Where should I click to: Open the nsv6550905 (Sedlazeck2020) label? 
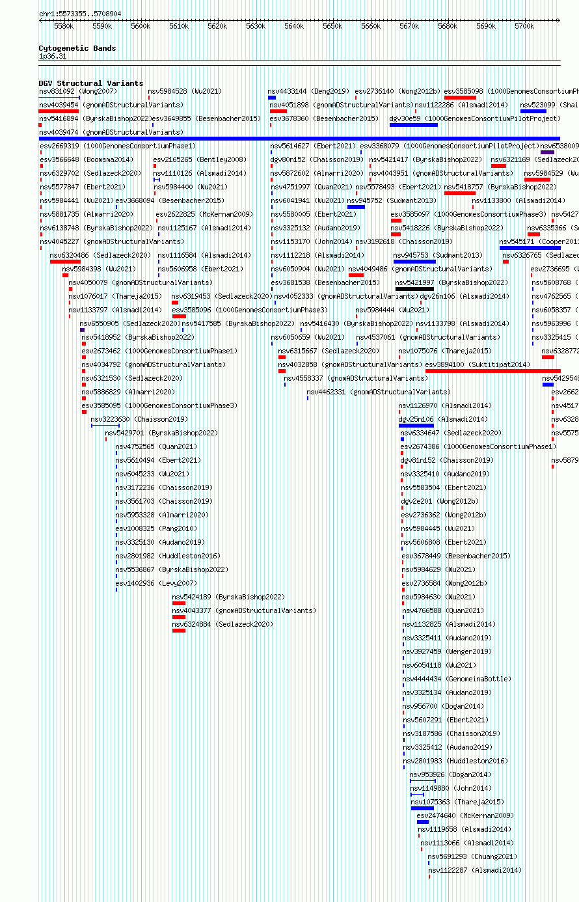130,324
